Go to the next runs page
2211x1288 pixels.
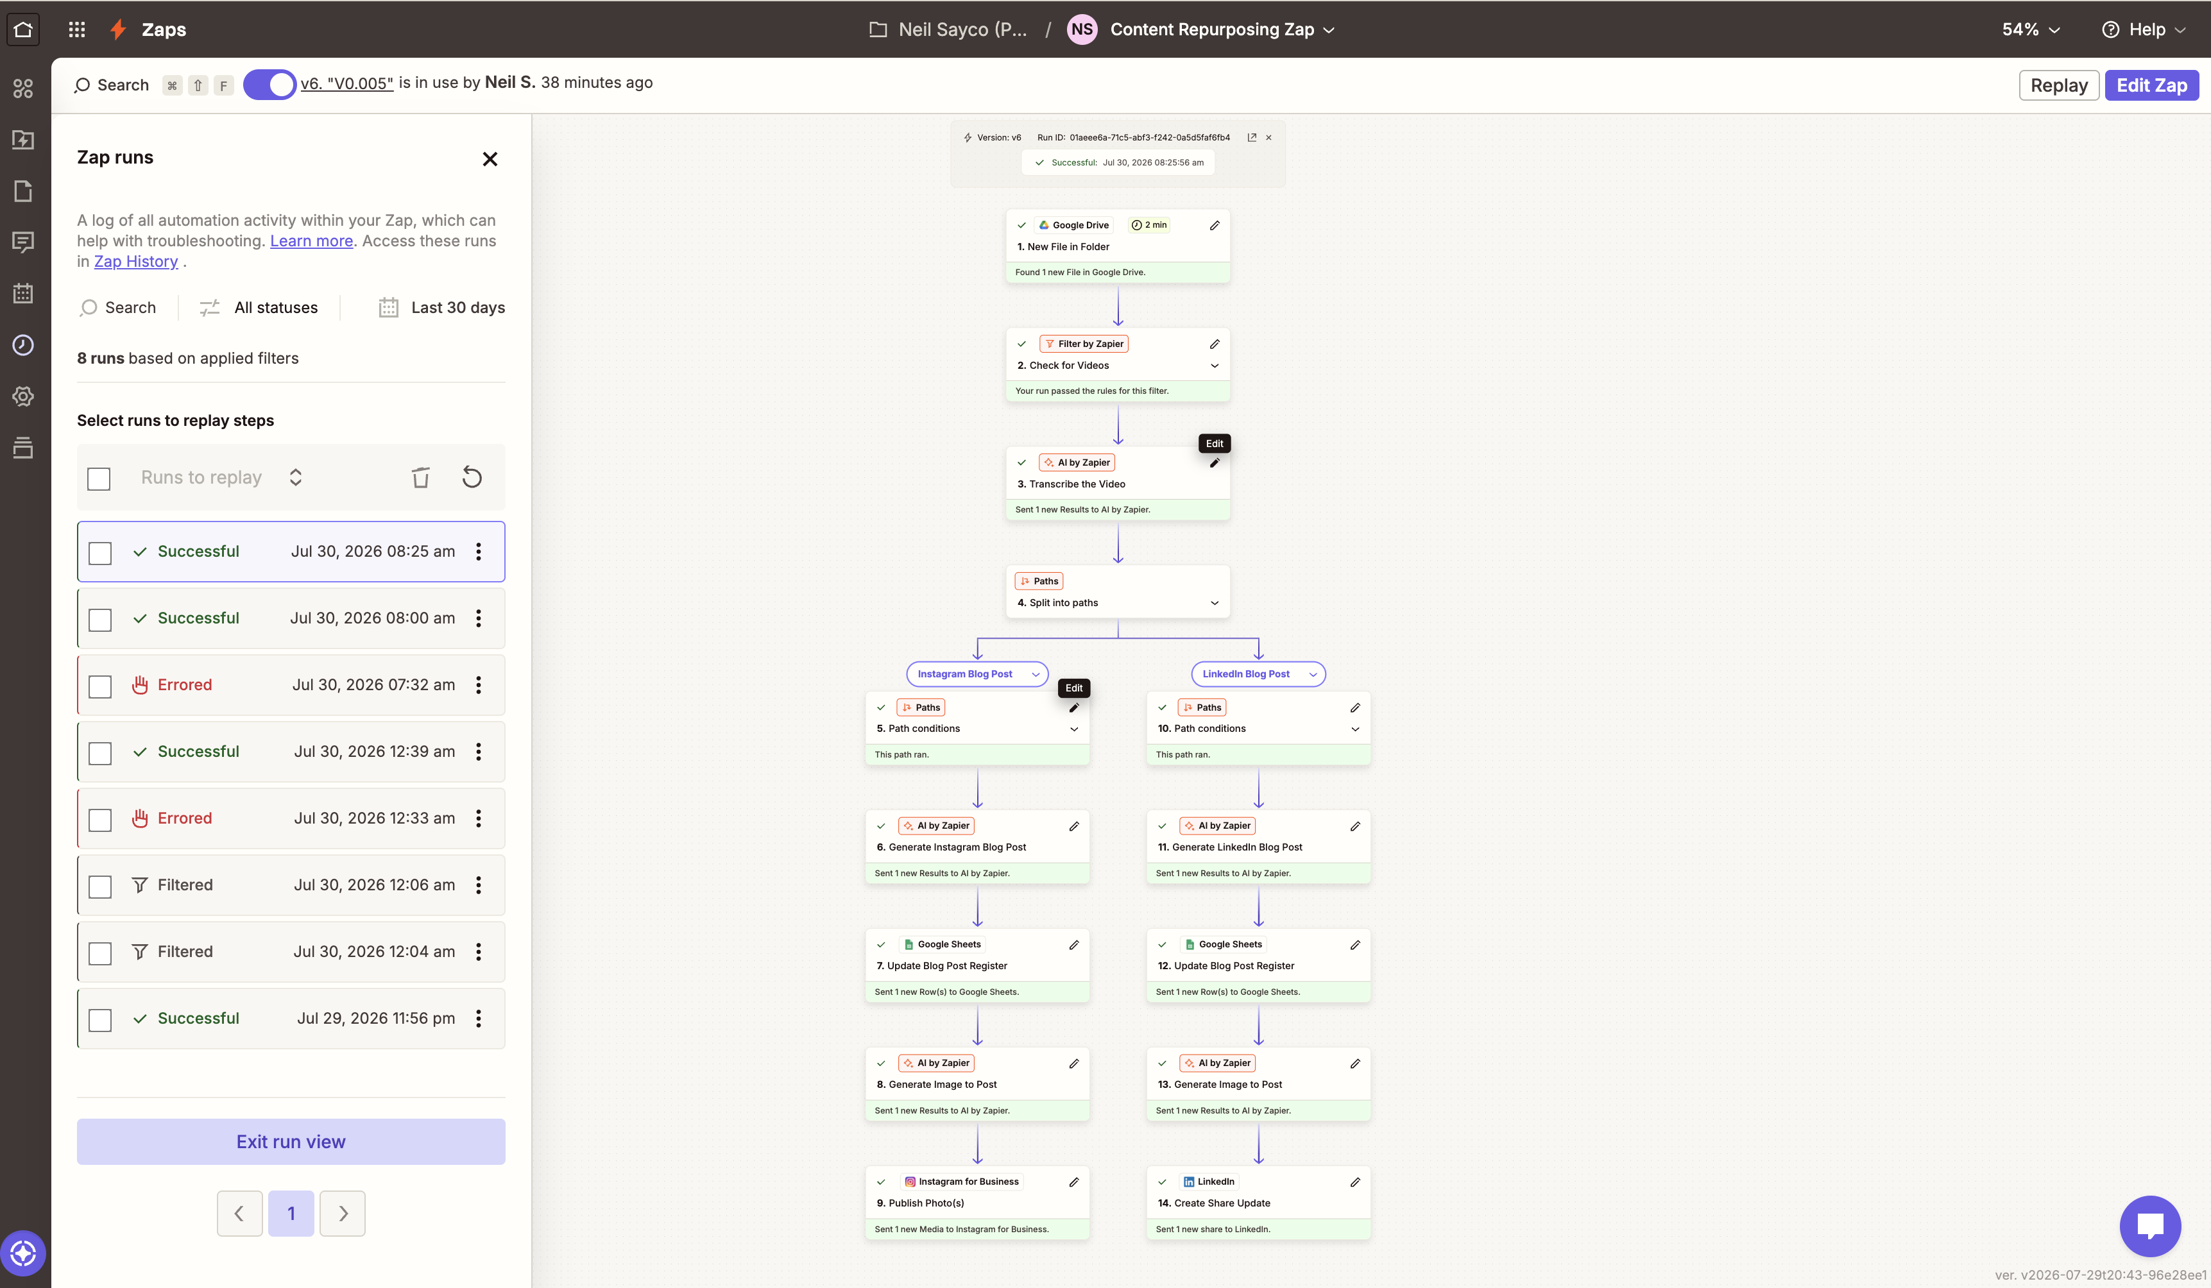(342, 1214)
